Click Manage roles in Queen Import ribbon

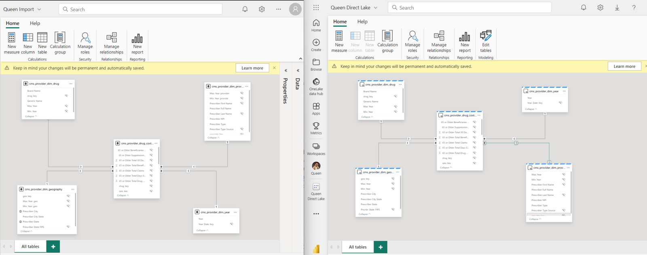85,43
